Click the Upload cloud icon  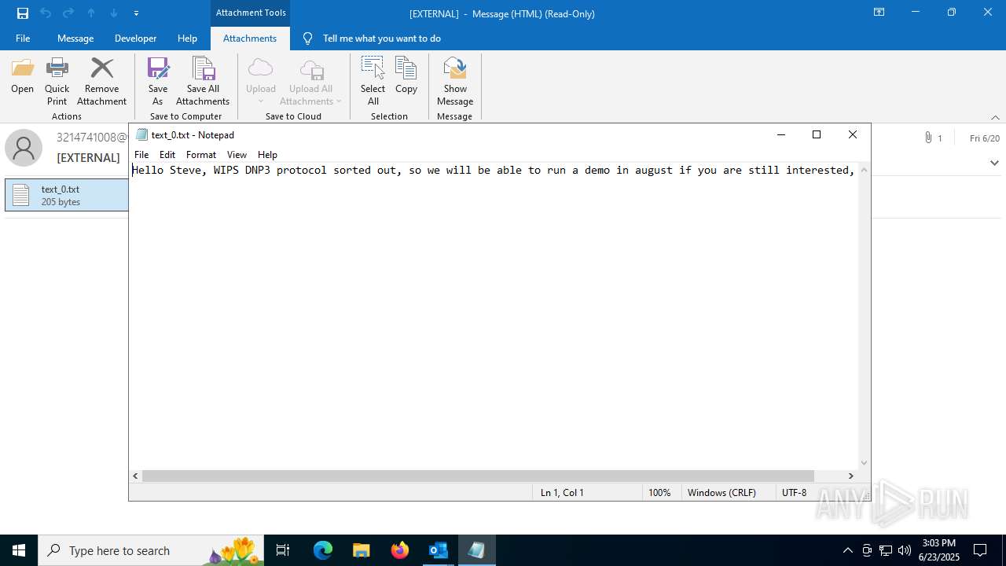(x=260, y=68)
